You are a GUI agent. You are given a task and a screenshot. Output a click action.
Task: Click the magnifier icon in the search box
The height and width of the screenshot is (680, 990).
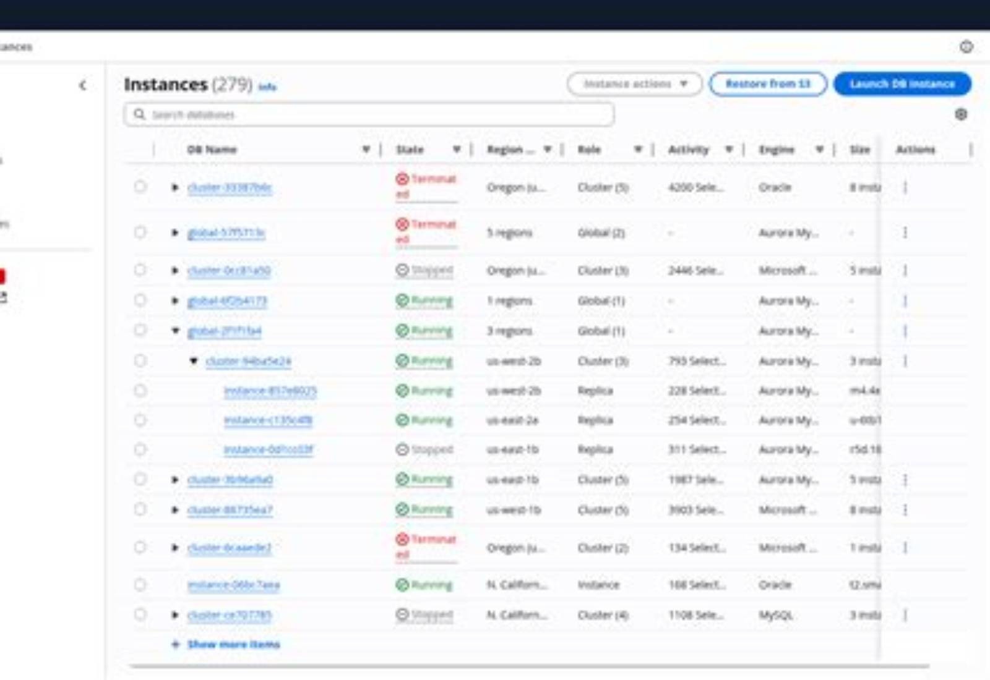(x=139, y=114)
